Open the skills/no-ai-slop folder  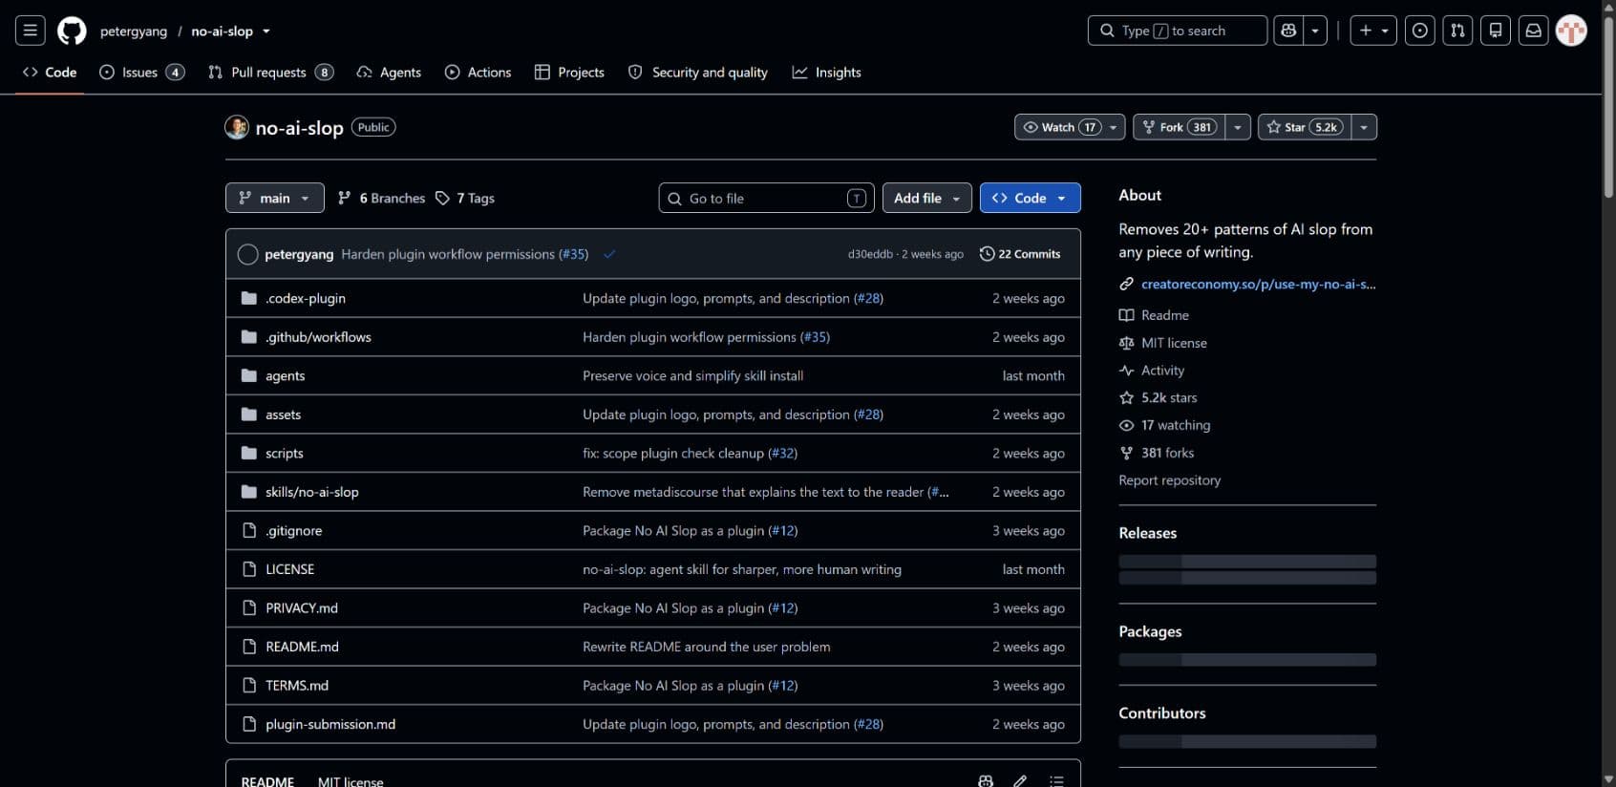click(x=312, y=492)
